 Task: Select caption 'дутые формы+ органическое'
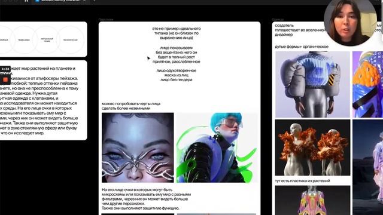coord(302,47)
